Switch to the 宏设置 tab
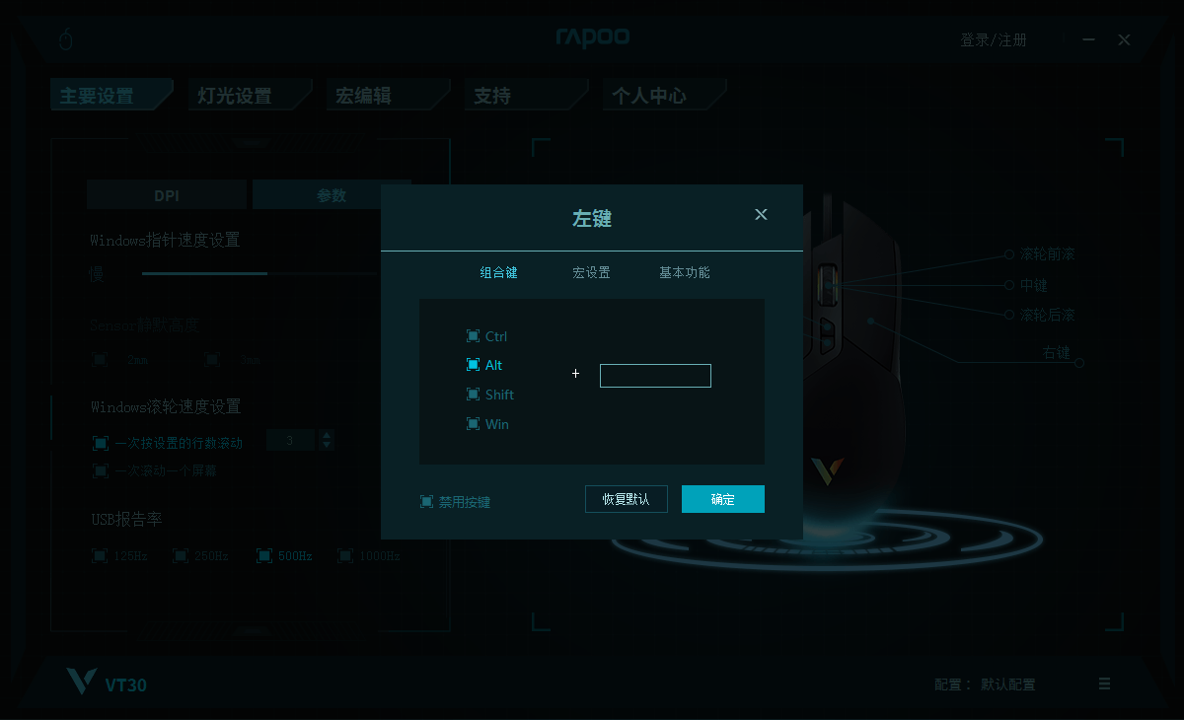Viewport: 1184px width, 720px height. click(x=591, y=272)
